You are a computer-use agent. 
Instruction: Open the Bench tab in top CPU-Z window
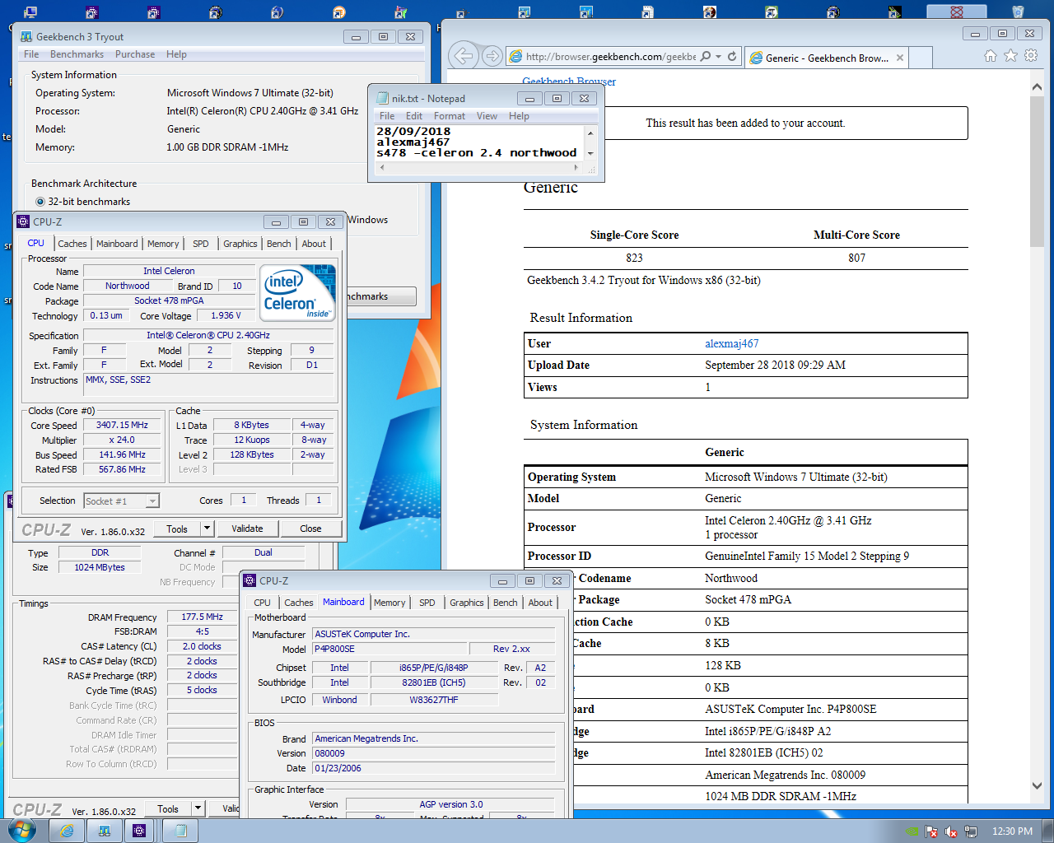tap(279, 244)
